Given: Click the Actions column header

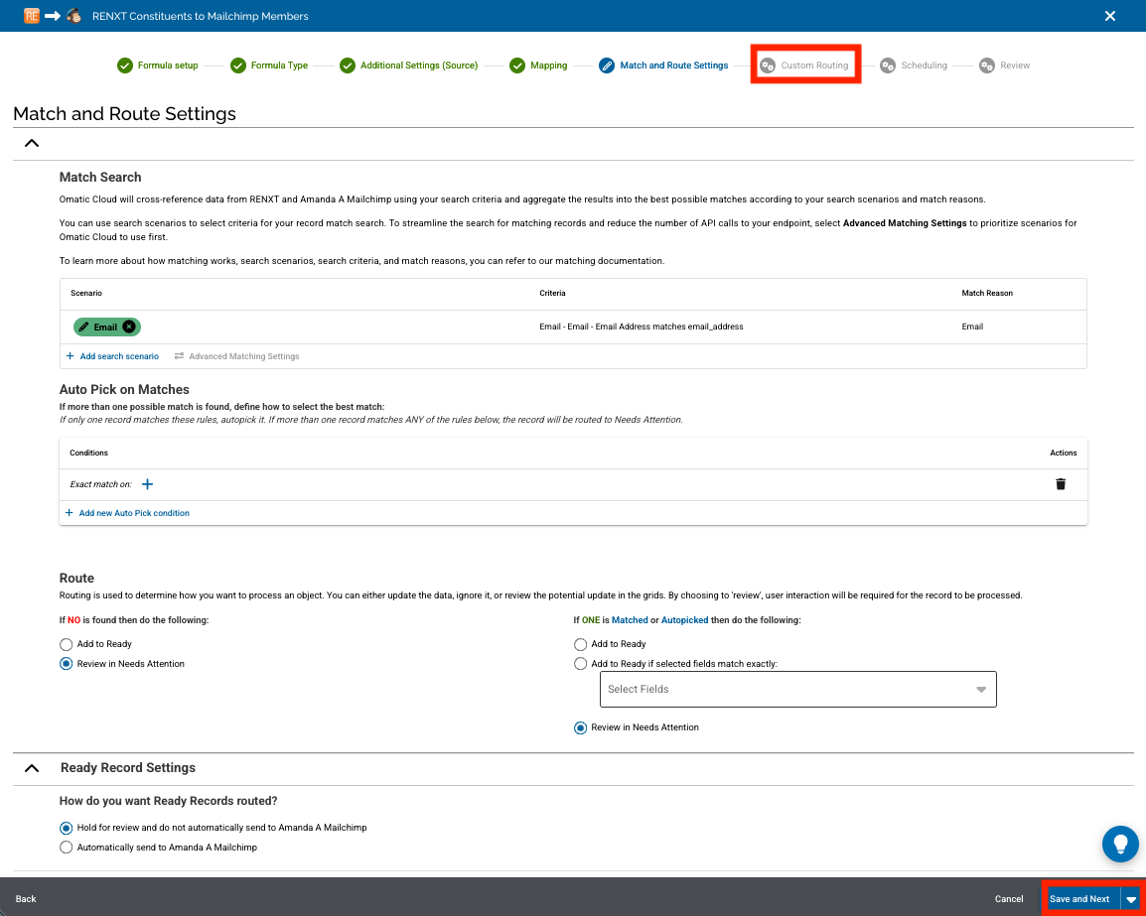Looking at the screenshot, I should coord(1064,453).
